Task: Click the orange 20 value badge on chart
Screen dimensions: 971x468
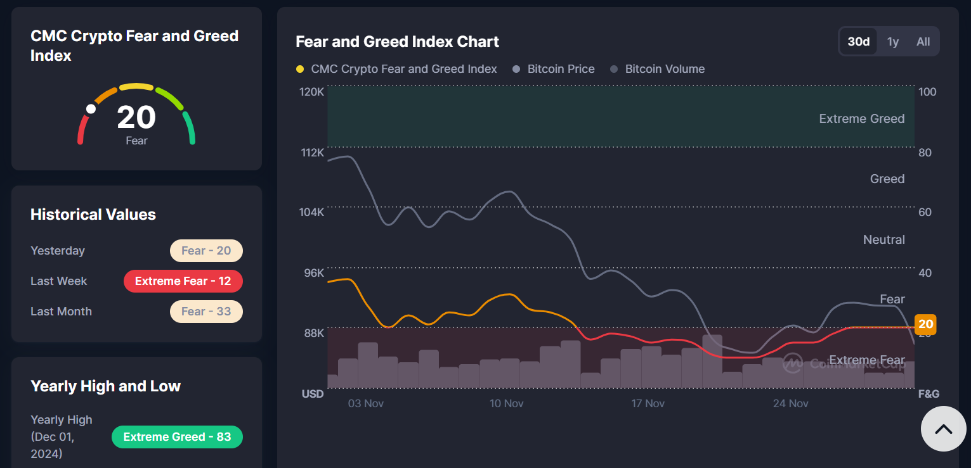Action: point(925,324)
